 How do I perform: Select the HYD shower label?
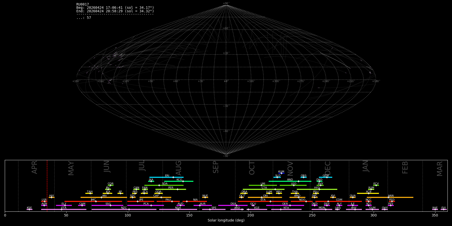coord(317,188)
